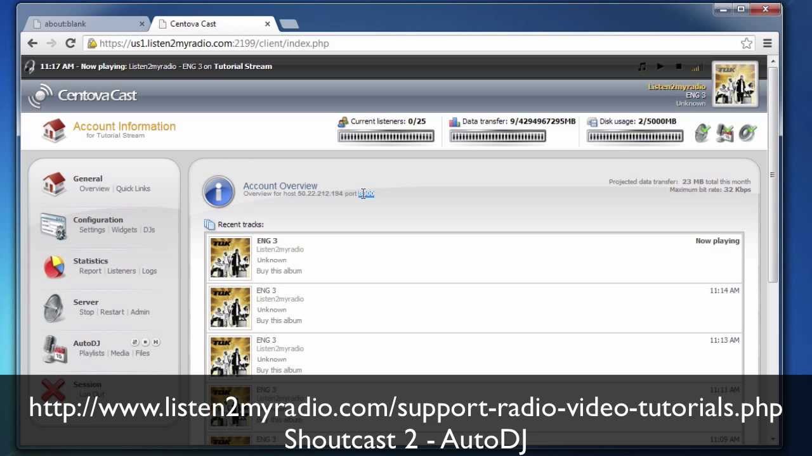This screenshot has height=456, width=812.
Task: Click the AutoDJ status microphone icon with checkmark
Action: (x=724, y=132)
